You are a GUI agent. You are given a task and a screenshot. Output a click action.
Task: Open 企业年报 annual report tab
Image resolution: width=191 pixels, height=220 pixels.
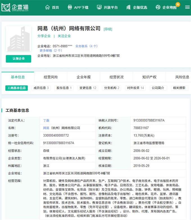(x=84, y=77)
